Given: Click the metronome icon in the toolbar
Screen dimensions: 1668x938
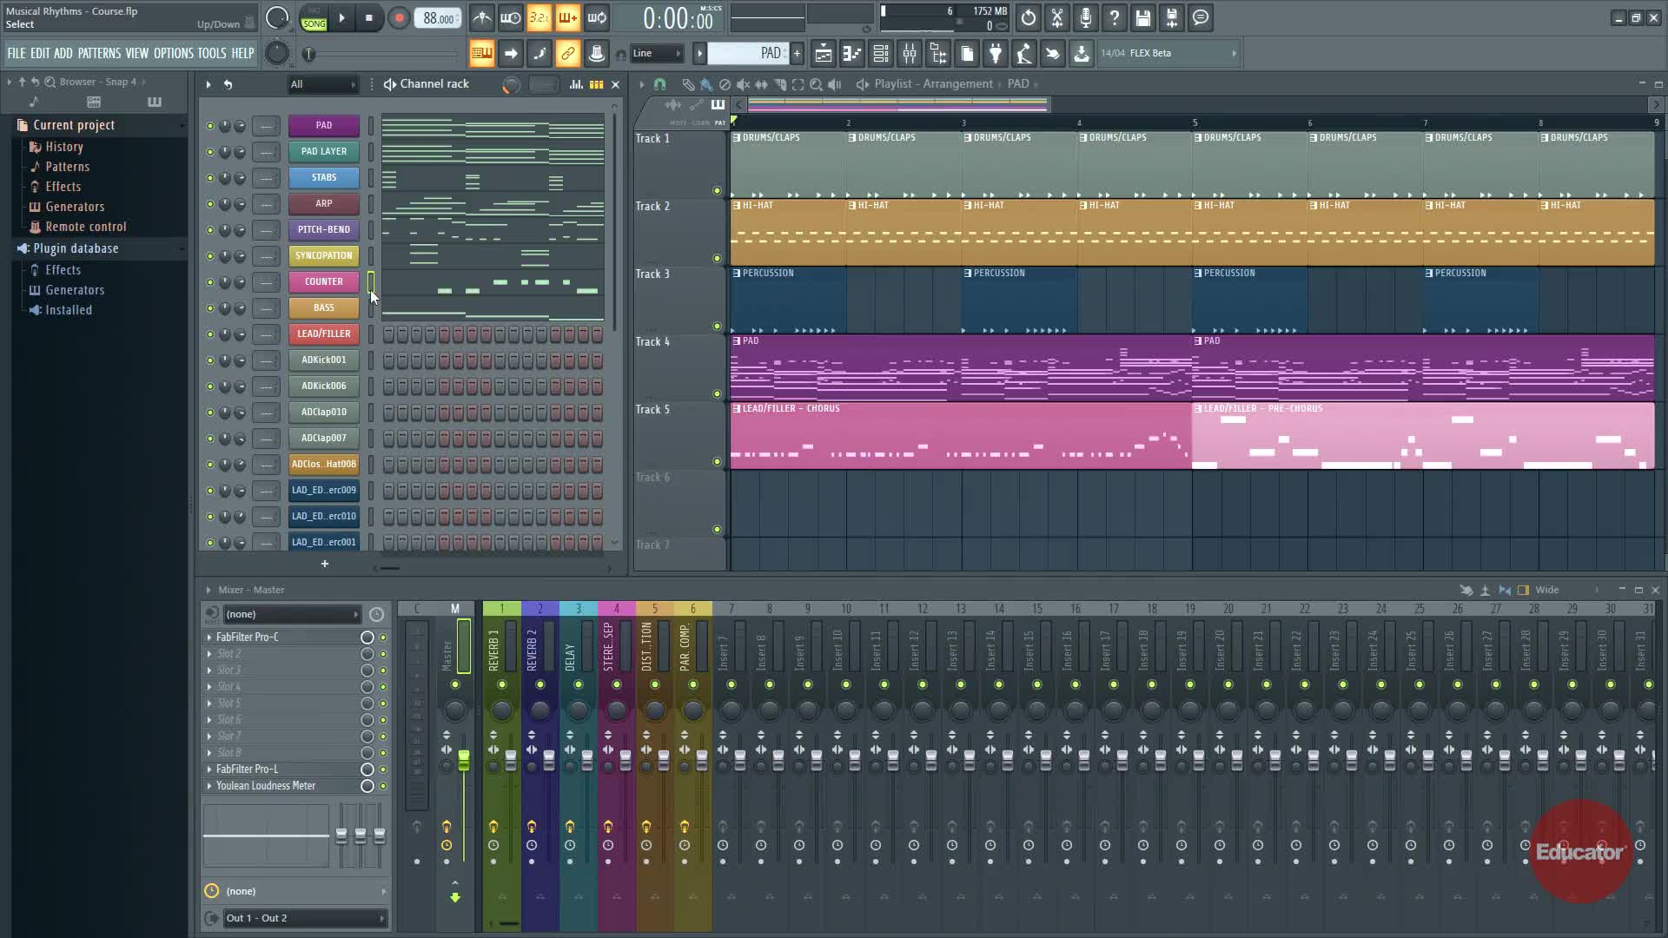Looking at the screenshot, I should point(482,17).
